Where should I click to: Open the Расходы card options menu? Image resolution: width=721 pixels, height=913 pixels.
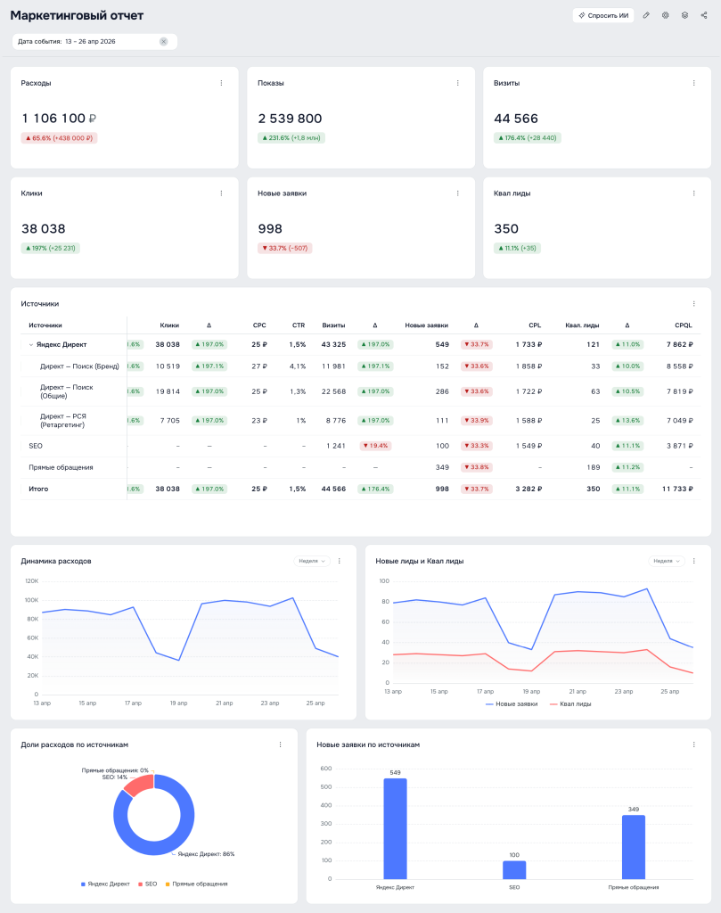[221, 83]
